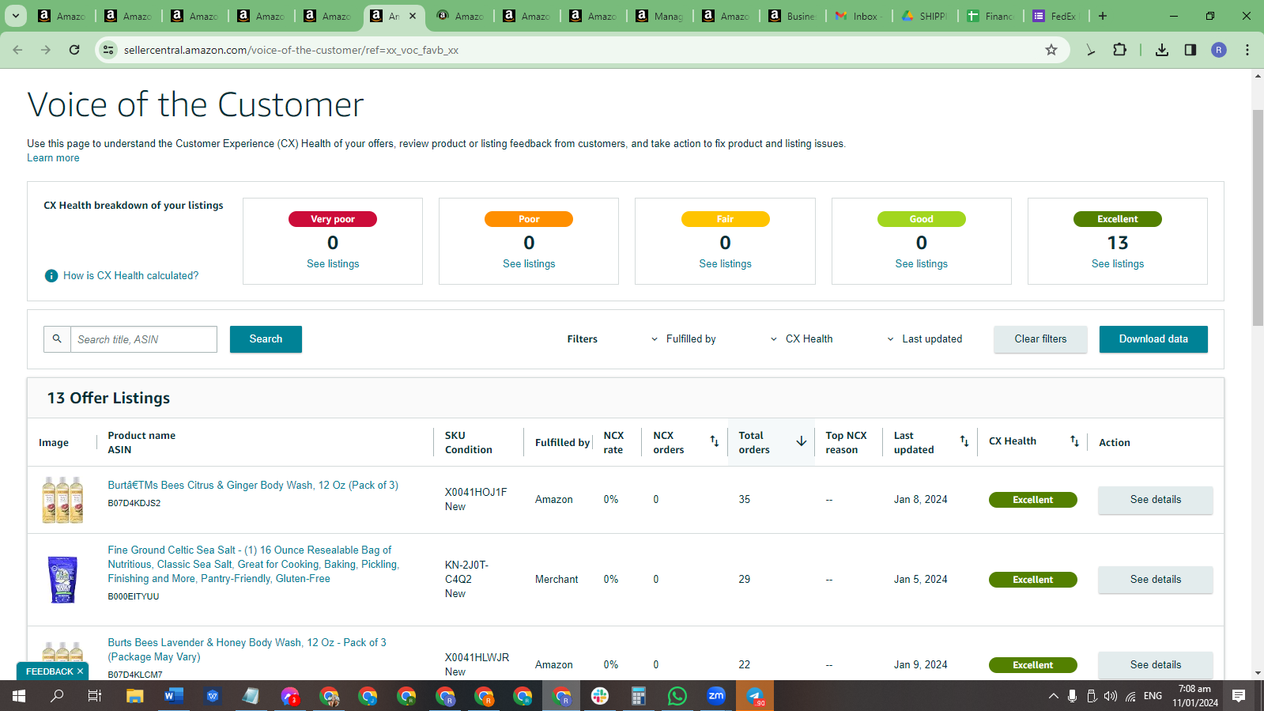Click the page vertical scrollbar thumb
The image size is (1264, 711).
1258,217
